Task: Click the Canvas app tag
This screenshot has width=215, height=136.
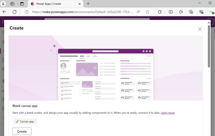Action: [x=25, y=122]
